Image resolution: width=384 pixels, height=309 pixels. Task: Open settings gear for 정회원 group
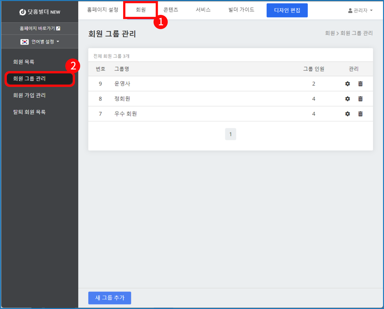click(x=347, y=99)
